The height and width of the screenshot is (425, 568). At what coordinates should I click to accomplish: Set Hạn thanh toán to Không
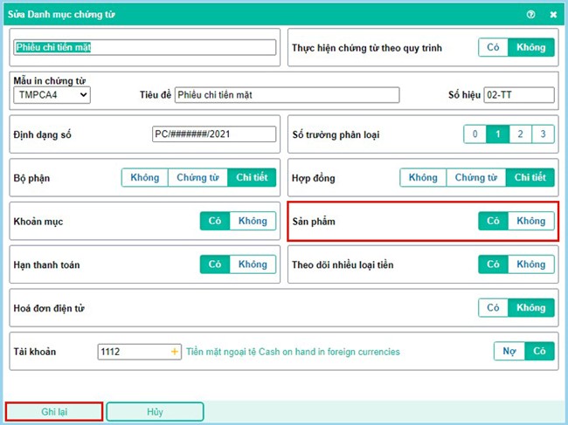253,264
